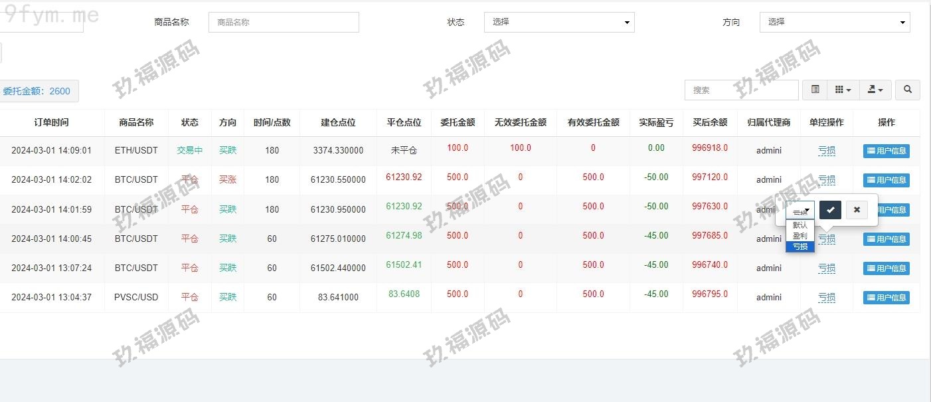Image resolution: width=931 pixels, height=402 pixels.
Task: Open 用户信息 for the PVSC/USD order
Action: point(886,298)
